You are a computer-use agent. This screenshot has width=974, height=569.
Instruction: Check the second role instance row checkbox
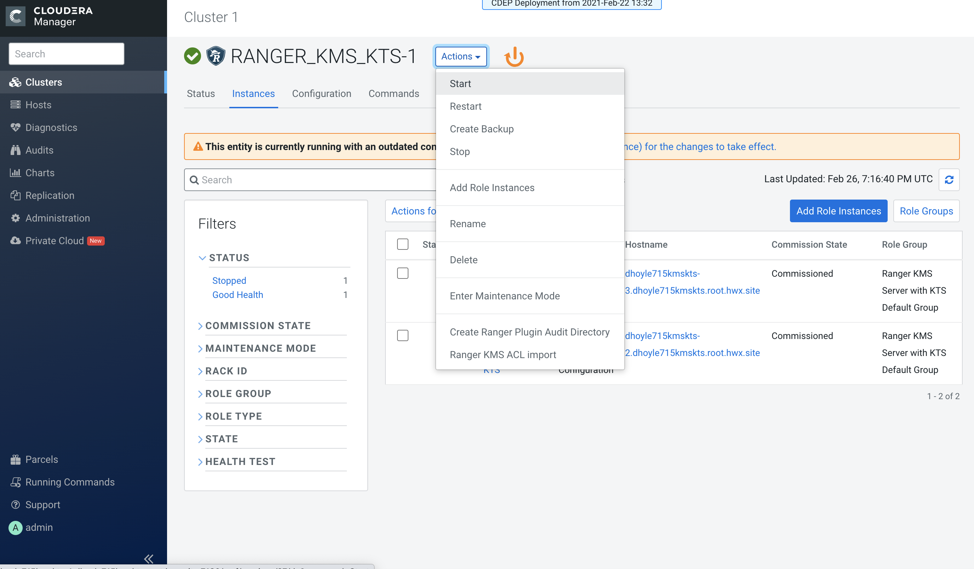402,335
